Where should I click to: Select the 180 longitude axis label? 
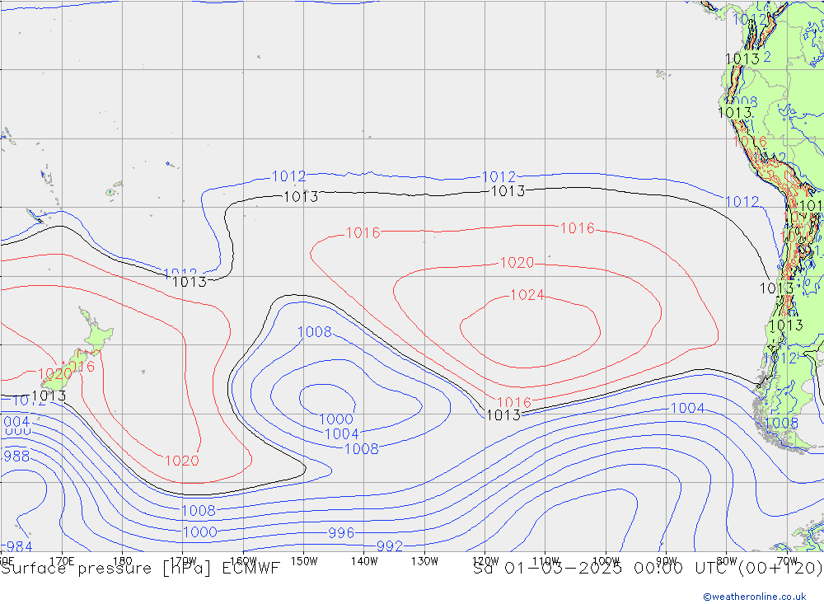point(123,561)
